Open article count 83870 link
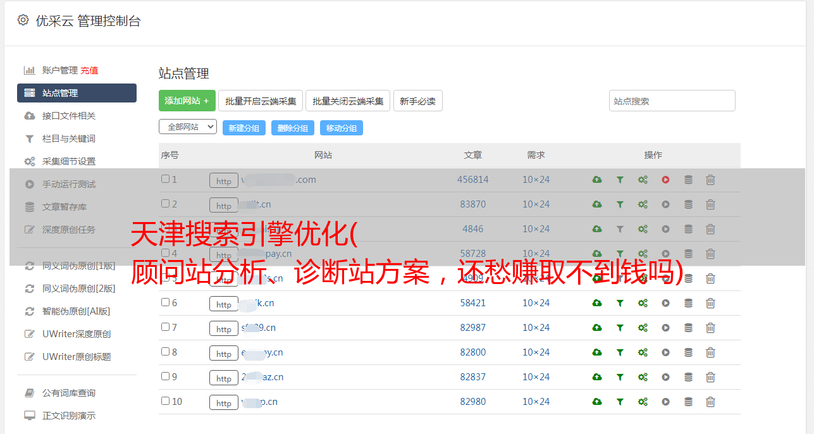Screen dimensions: 814x434 click(473, 204)
